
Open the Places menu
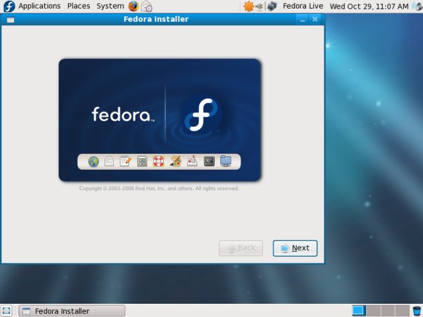click(79, 6)
